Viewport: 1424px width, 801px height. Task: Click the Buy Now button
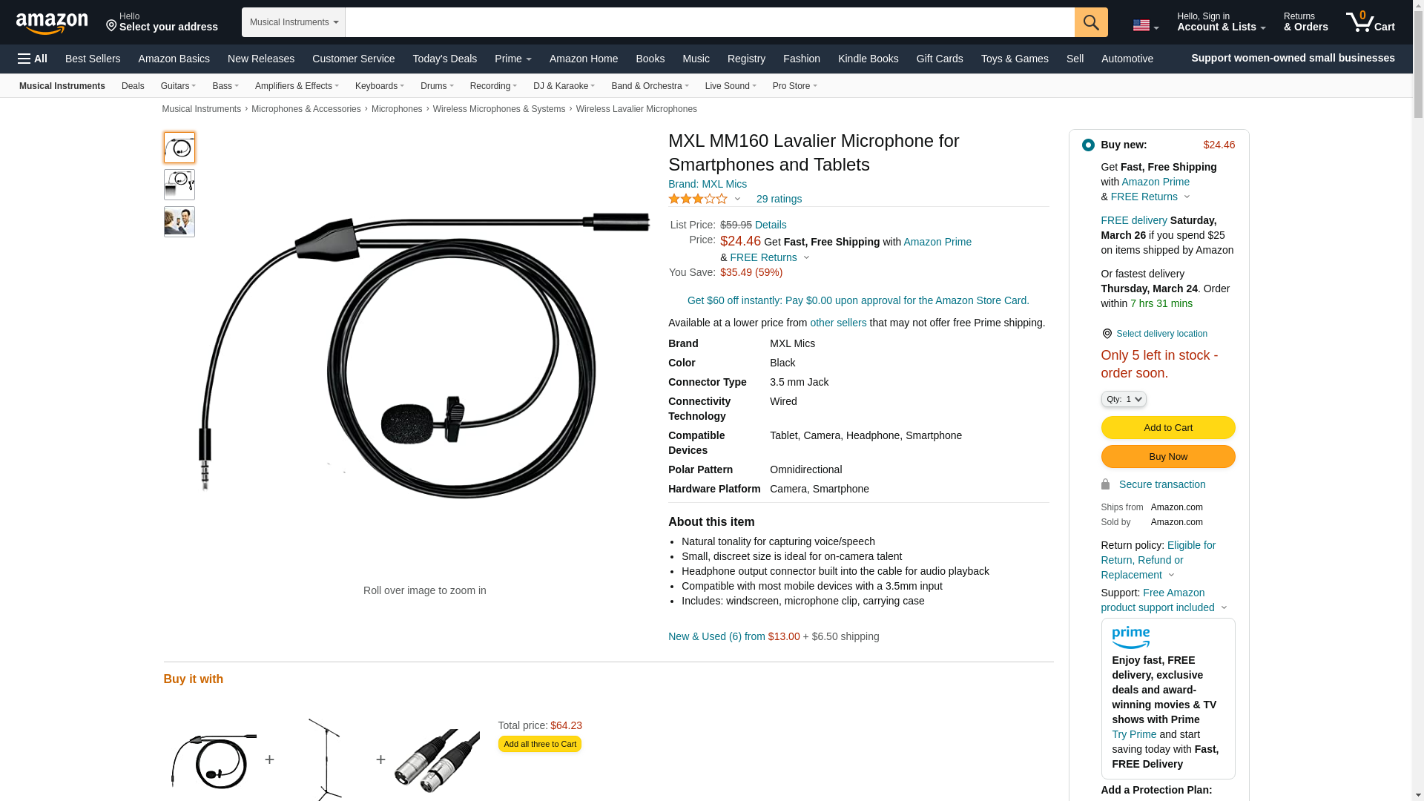1168,457
